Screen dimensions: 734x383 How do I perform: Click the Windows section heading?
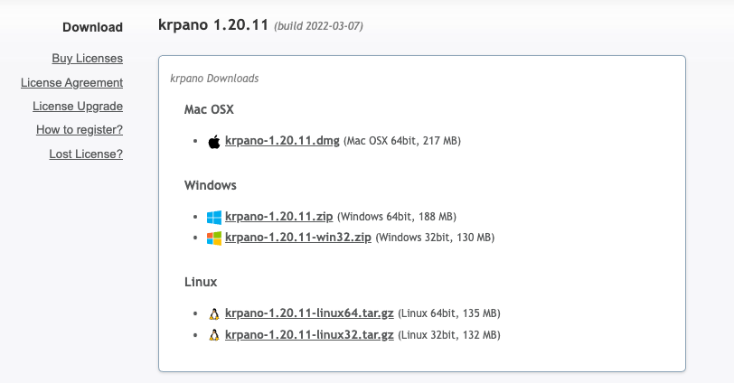[x=211, y=185]
